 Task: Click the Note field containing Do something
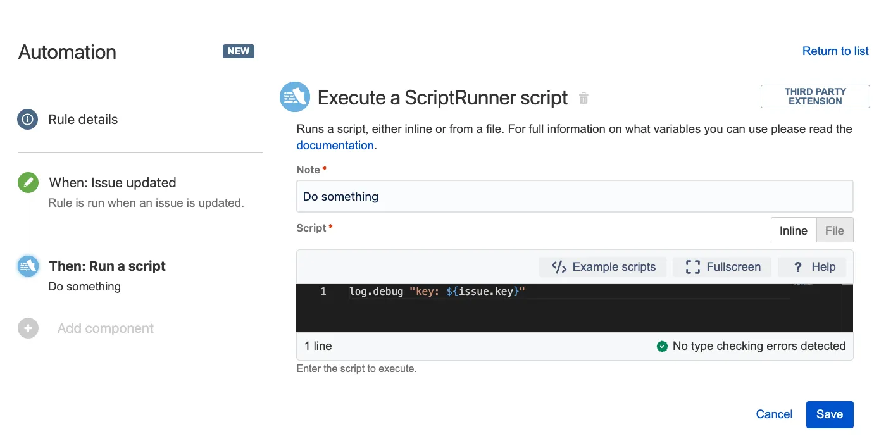575,196
